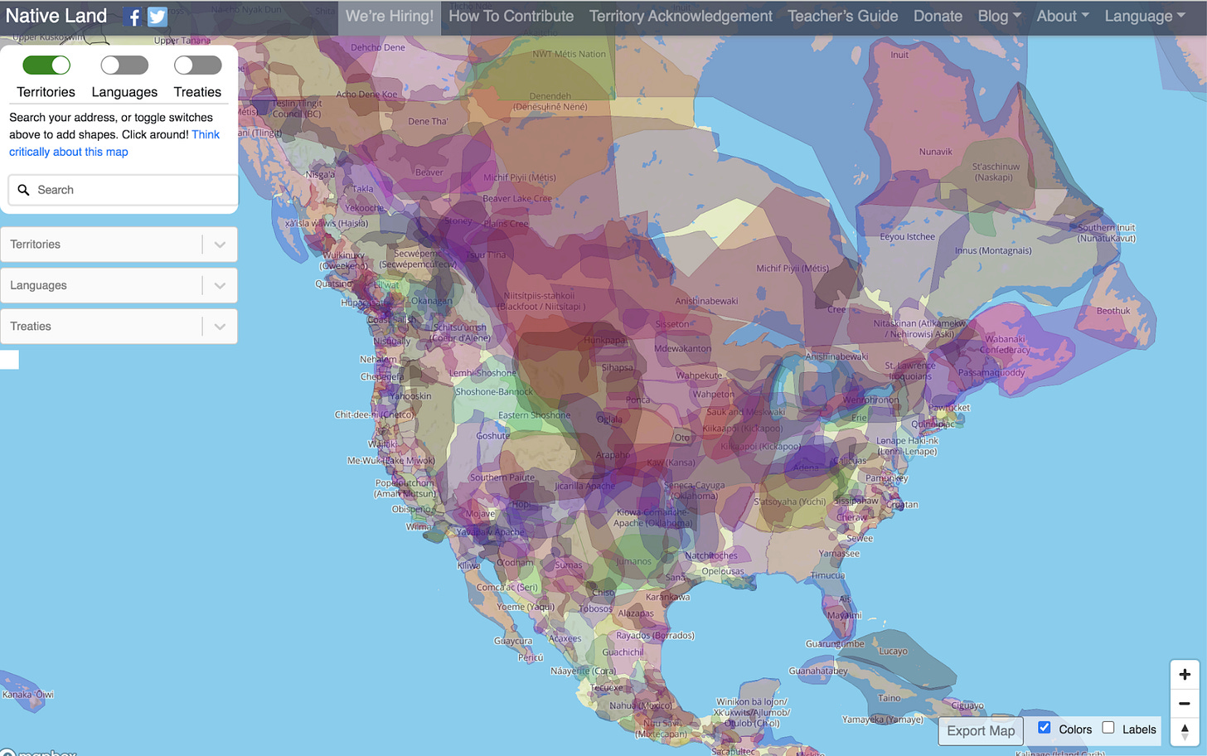Open the We're Hiring! page
Image resolution: width=1207 pixels, height=756 pixels.
click(390, 16)
